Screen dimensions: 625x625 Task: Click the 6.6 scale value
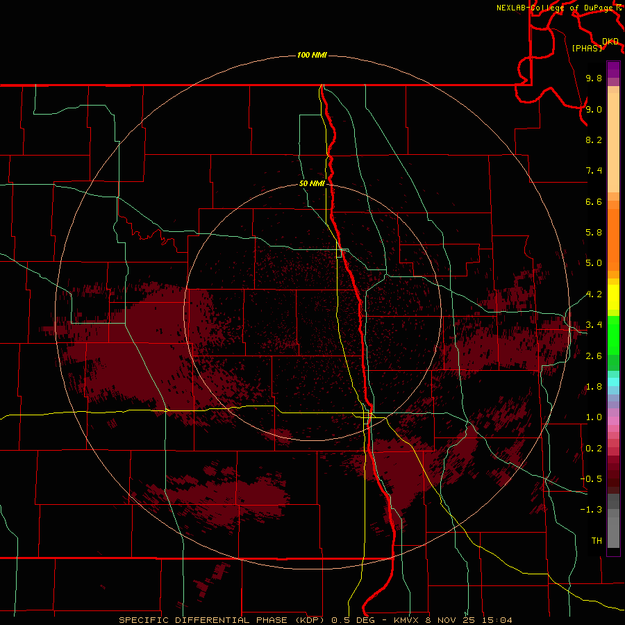point(594,201)
